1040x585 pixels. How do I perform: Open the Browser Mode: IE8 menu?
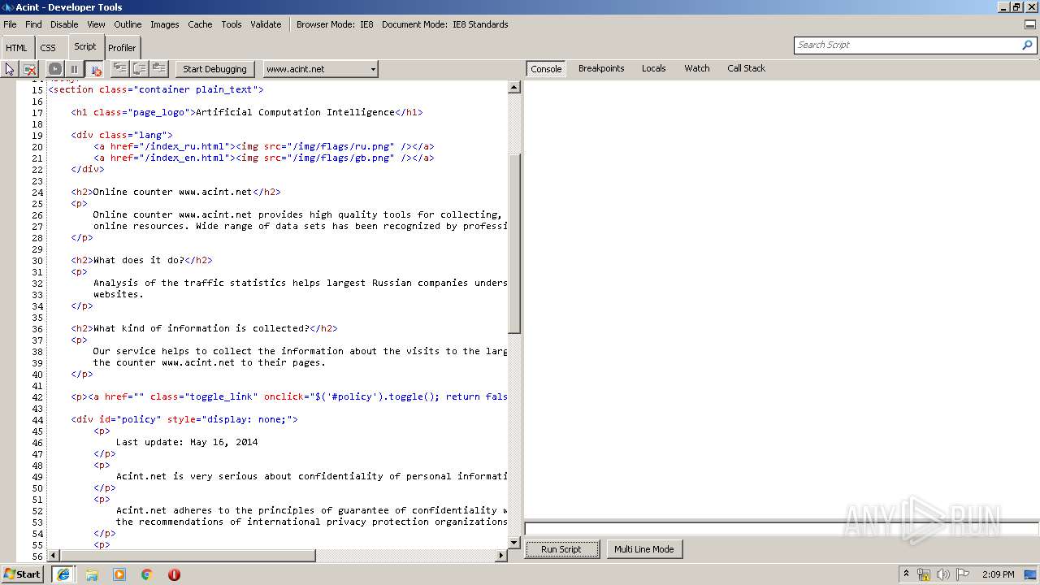335,24
